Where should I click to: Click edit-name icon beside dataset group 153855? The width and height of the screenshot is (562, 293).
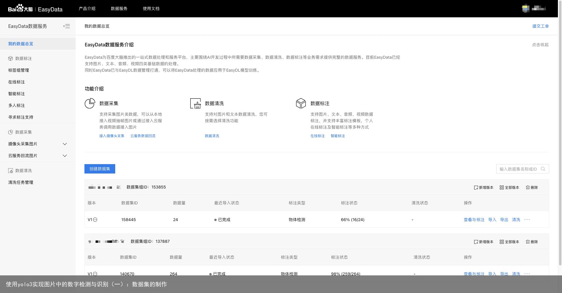coord(118,187)
